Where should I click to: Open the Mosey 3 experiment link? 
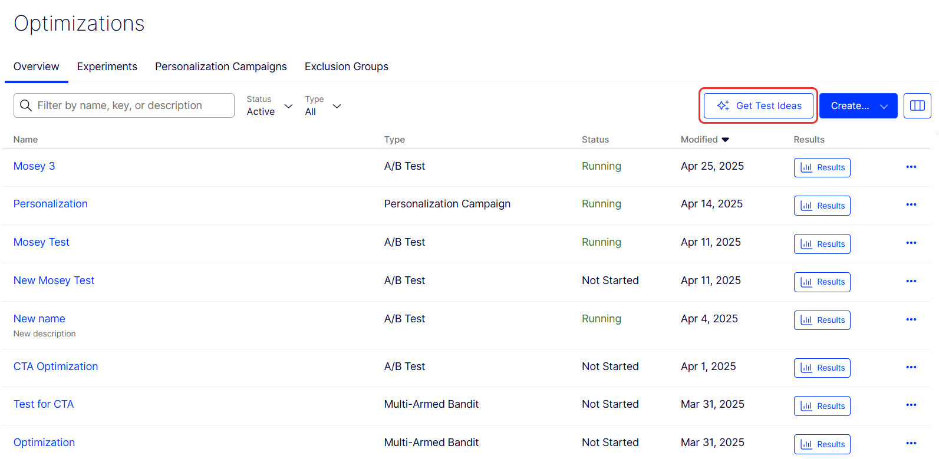(x=34, y=166)
